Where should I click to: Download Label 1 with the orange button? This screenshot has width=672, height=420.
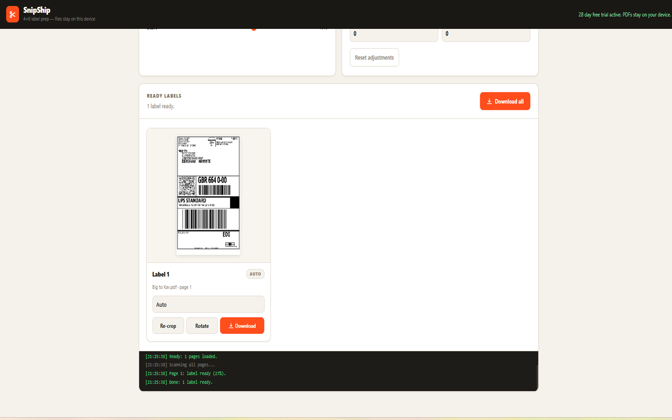click(242, 325)
